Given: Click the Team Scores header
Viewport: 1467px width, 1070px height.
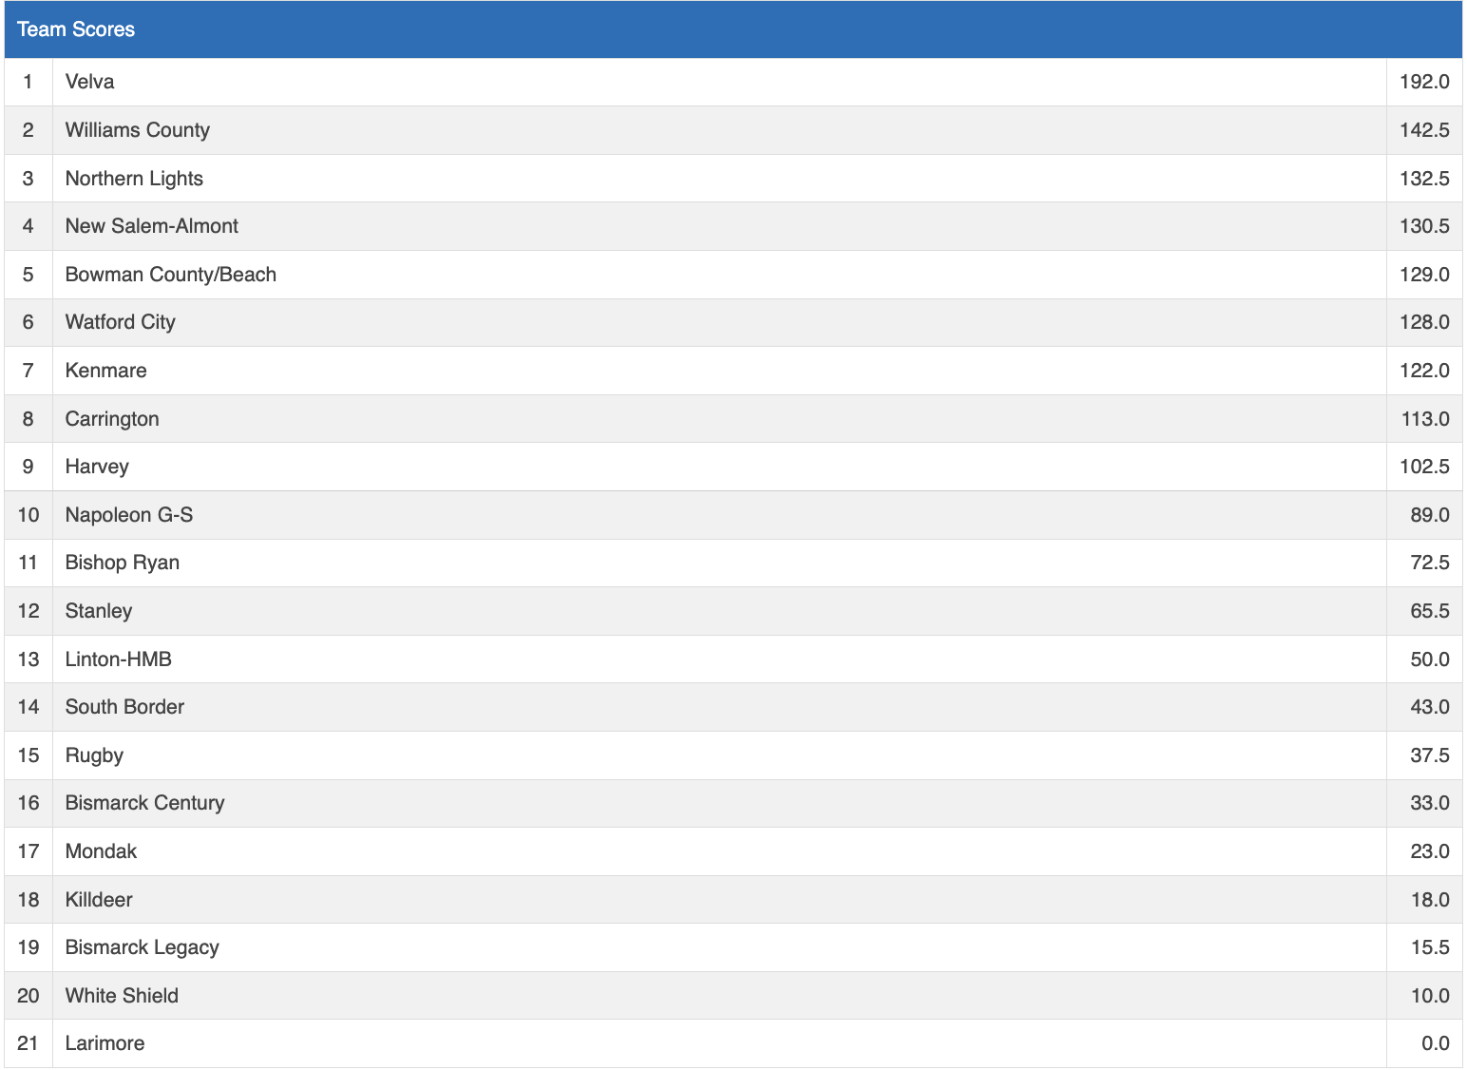Looking at the screenshot, I should [x=76, y=29].
